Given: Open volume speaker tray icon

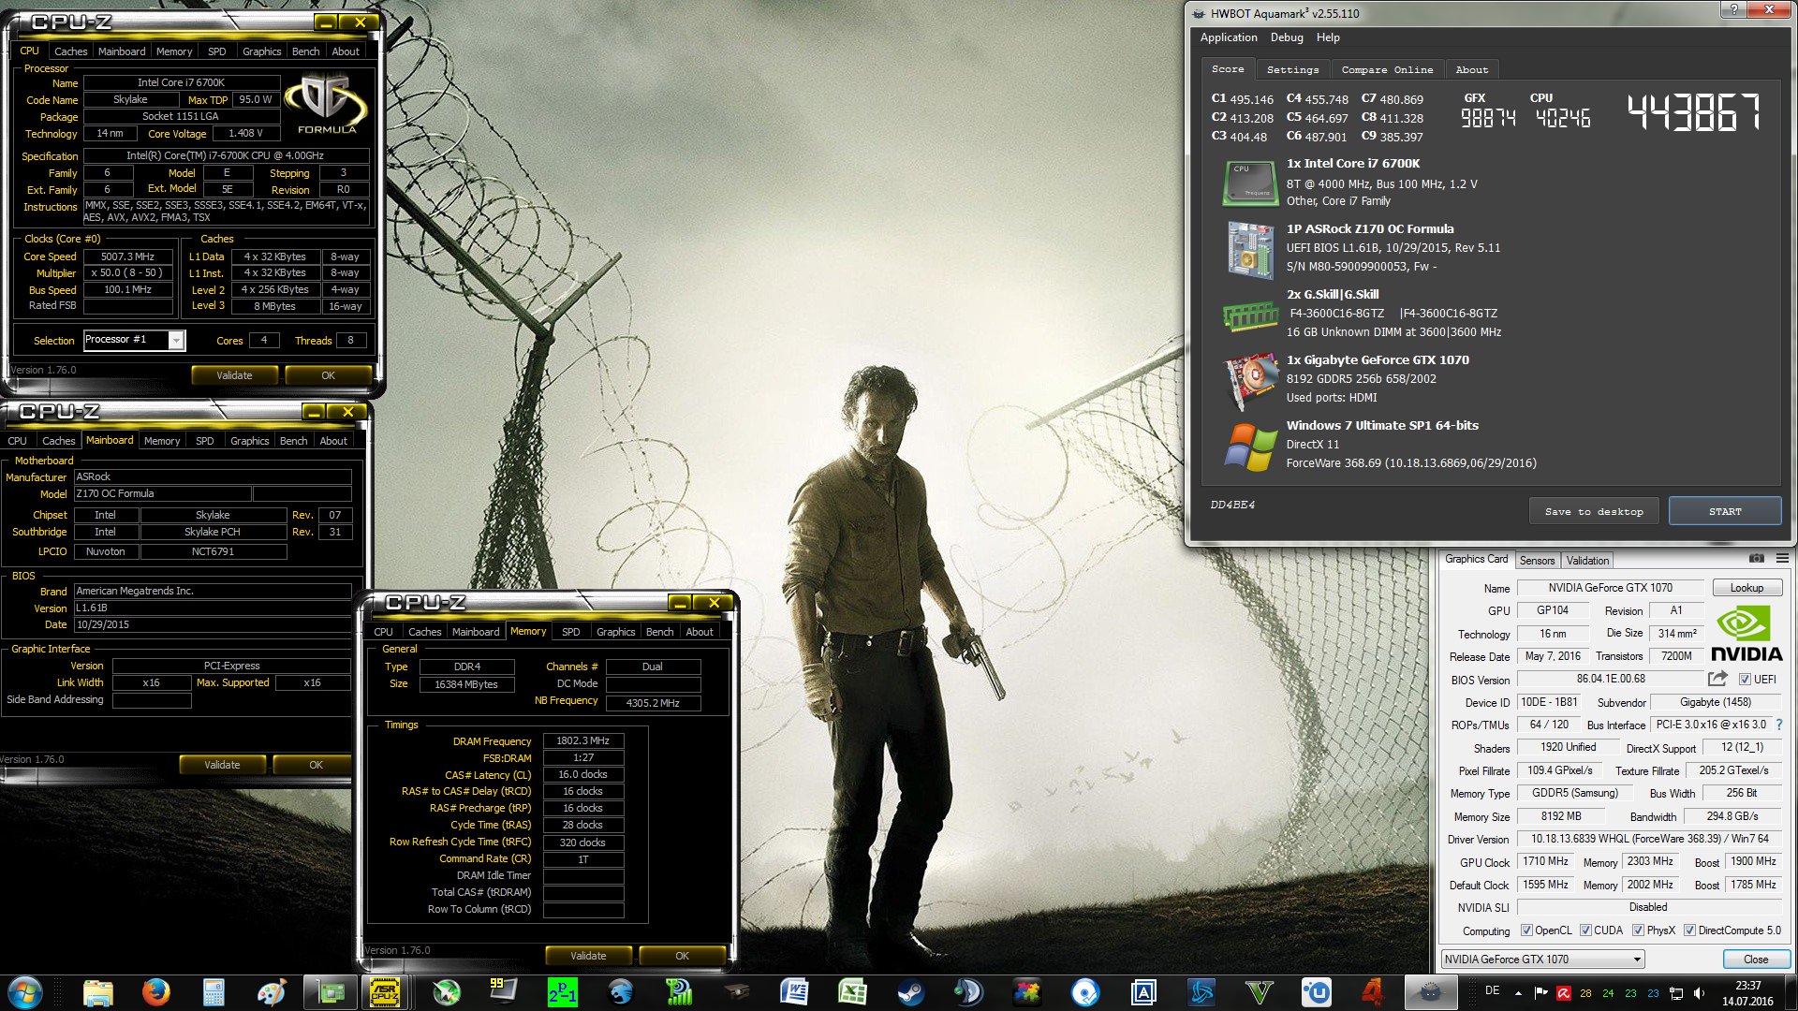Looking at the screenshot, I should (x=1699, y=993).
